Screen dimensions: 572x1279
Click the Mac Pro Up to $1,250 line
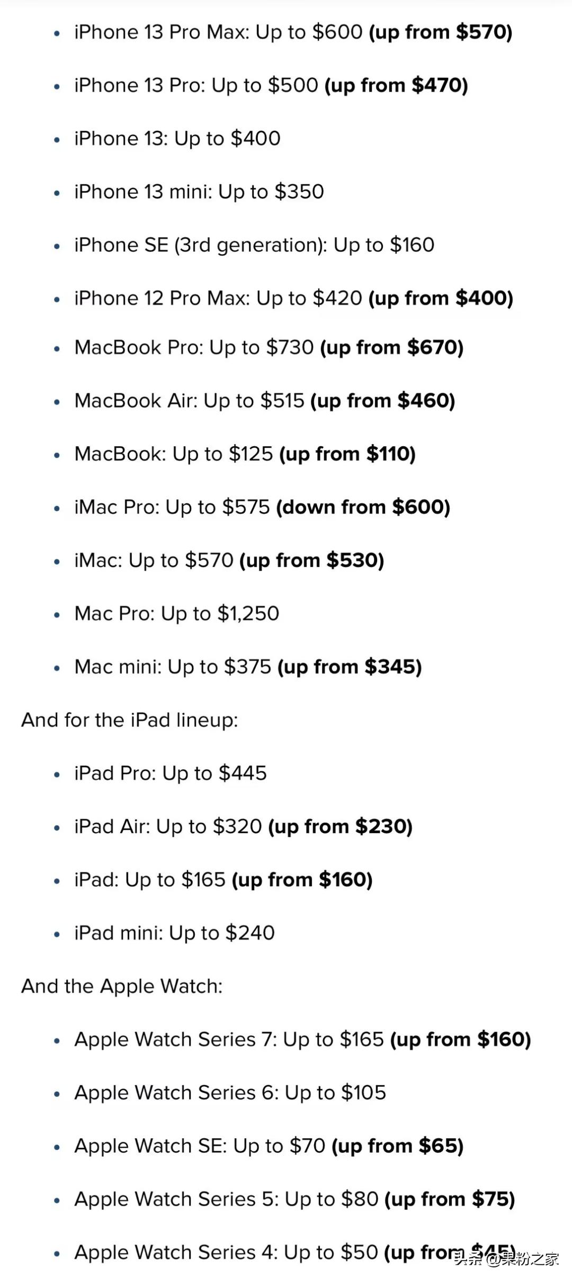click(x=176, y=614)
